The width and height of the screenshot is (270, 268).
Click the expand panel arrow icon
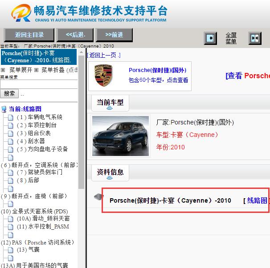coord(210,38)
